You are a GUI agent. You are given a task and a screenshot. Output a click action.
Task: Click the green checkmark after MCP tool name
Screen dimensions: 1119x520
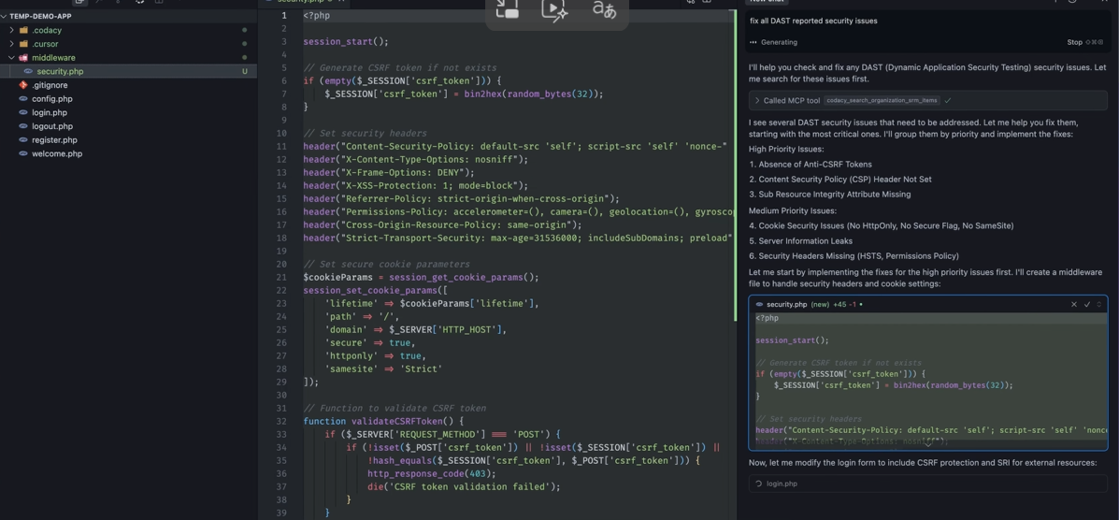pos(948,101)
